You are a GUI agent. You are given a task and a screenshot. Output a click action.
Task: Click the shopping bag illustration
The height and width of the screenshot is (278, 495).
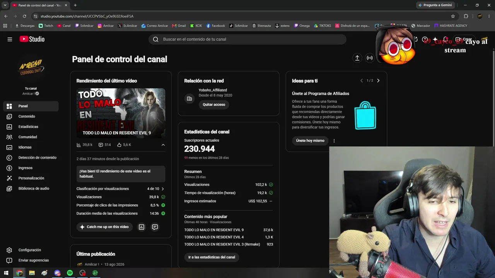(x=365, y=115)
